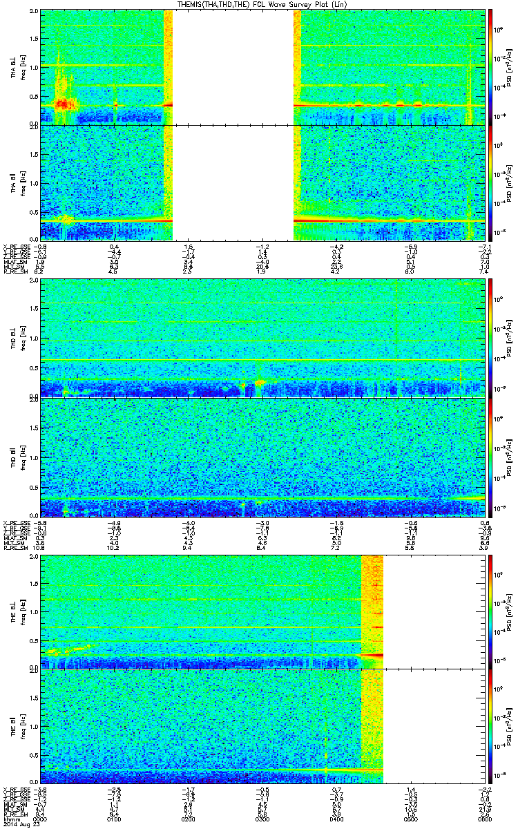
Task: Click the X_RE_GSE row label under THD panels
Action: 15,523
